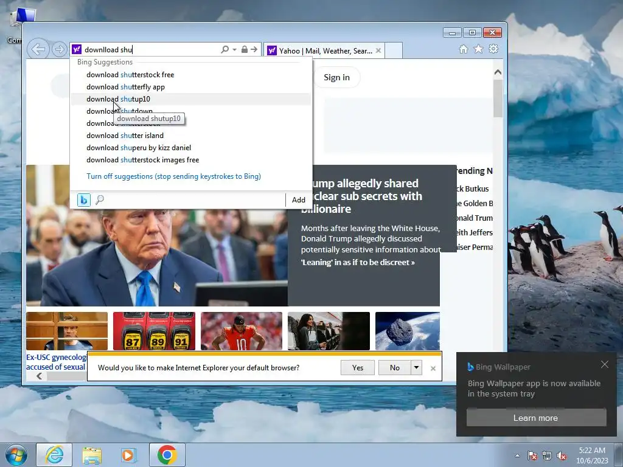
Task: Open the Tools gear menu
Action: pyautogui.click(x=493, y=49)
